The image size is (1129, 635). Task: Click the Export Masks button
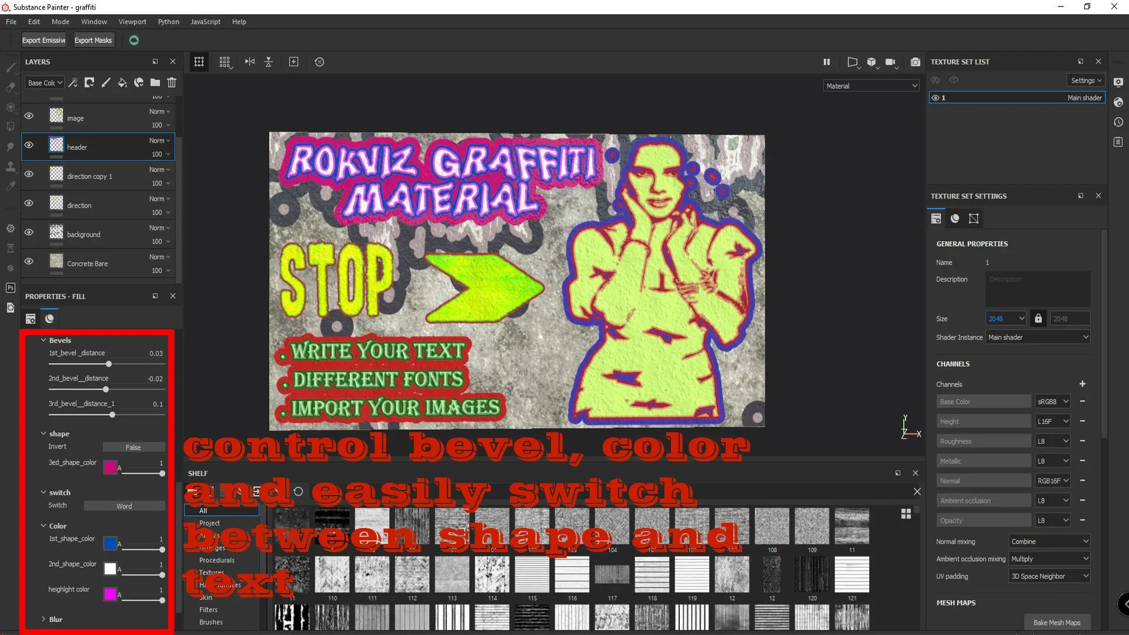pos(93,40)
